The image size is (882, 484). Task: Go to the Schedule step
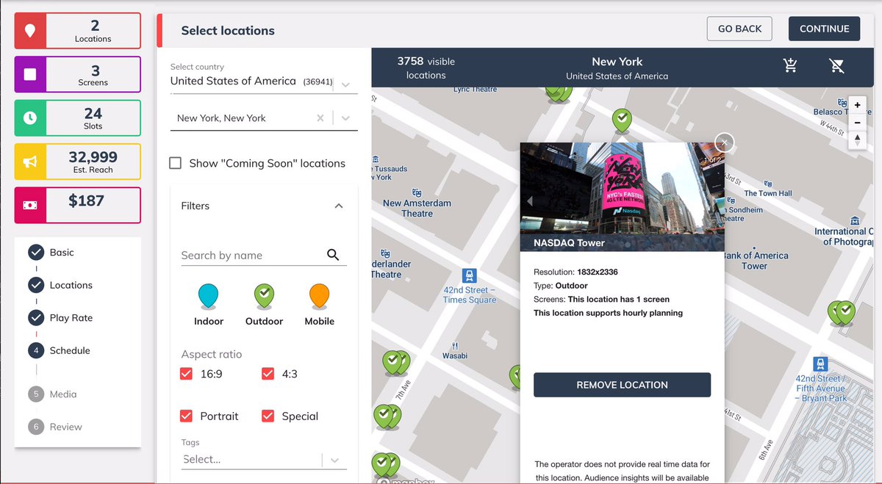tap(60, 350)
